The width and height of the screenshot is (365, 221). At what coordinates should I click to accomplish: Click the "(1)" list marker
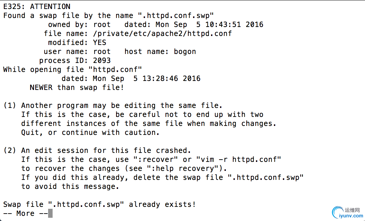(10, 106)
